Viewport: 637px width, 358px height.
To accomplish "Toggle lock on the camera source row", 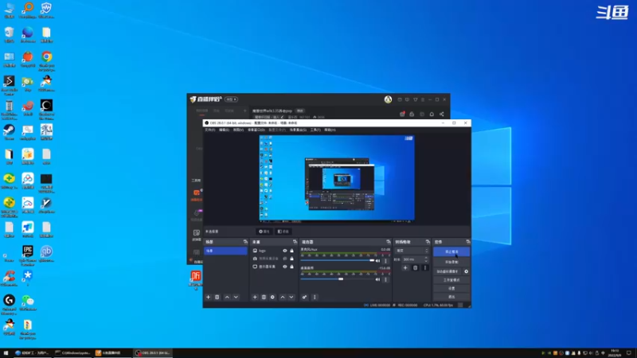I will tap(291, 259).
